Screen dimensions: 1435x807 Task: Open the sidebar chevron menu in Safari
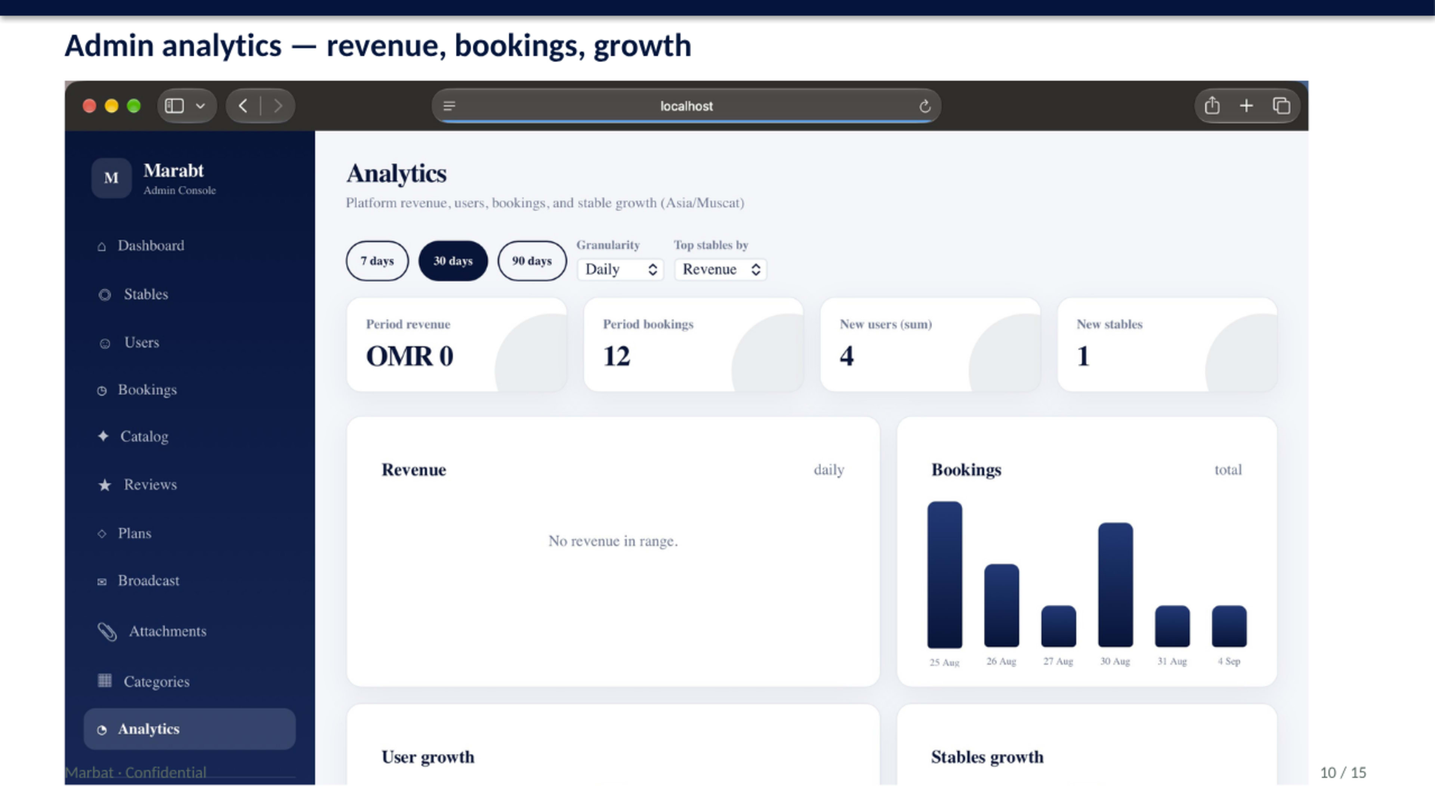click(x=201, y=106)
